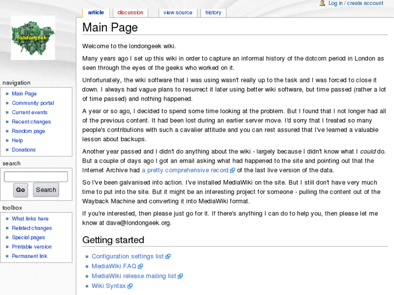Click the londongeek logo image
The image size is (394, 295).
33,38
